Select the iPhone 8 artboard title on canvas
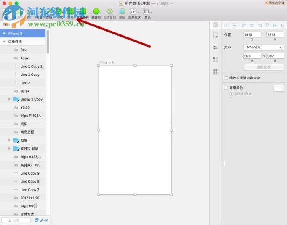Image resolution: width=287 pixels, height=225 pixels. coord(107,62)
